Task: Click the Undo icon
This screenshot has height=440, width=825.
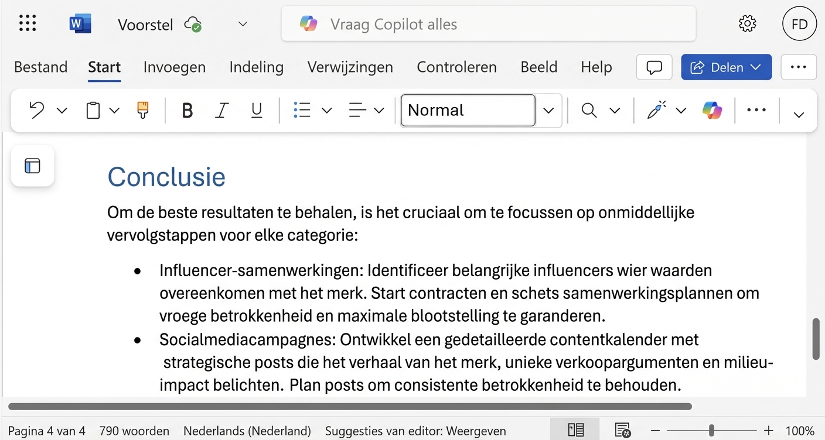Action: point(35,110)
